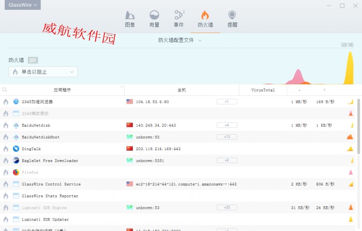Click the DingTalk app icon
362x231 pixels.
point(16,149)
